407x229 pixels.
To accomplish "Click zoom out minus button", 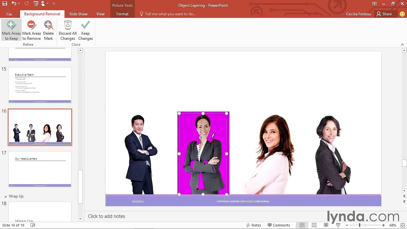I will pos(347,225).
